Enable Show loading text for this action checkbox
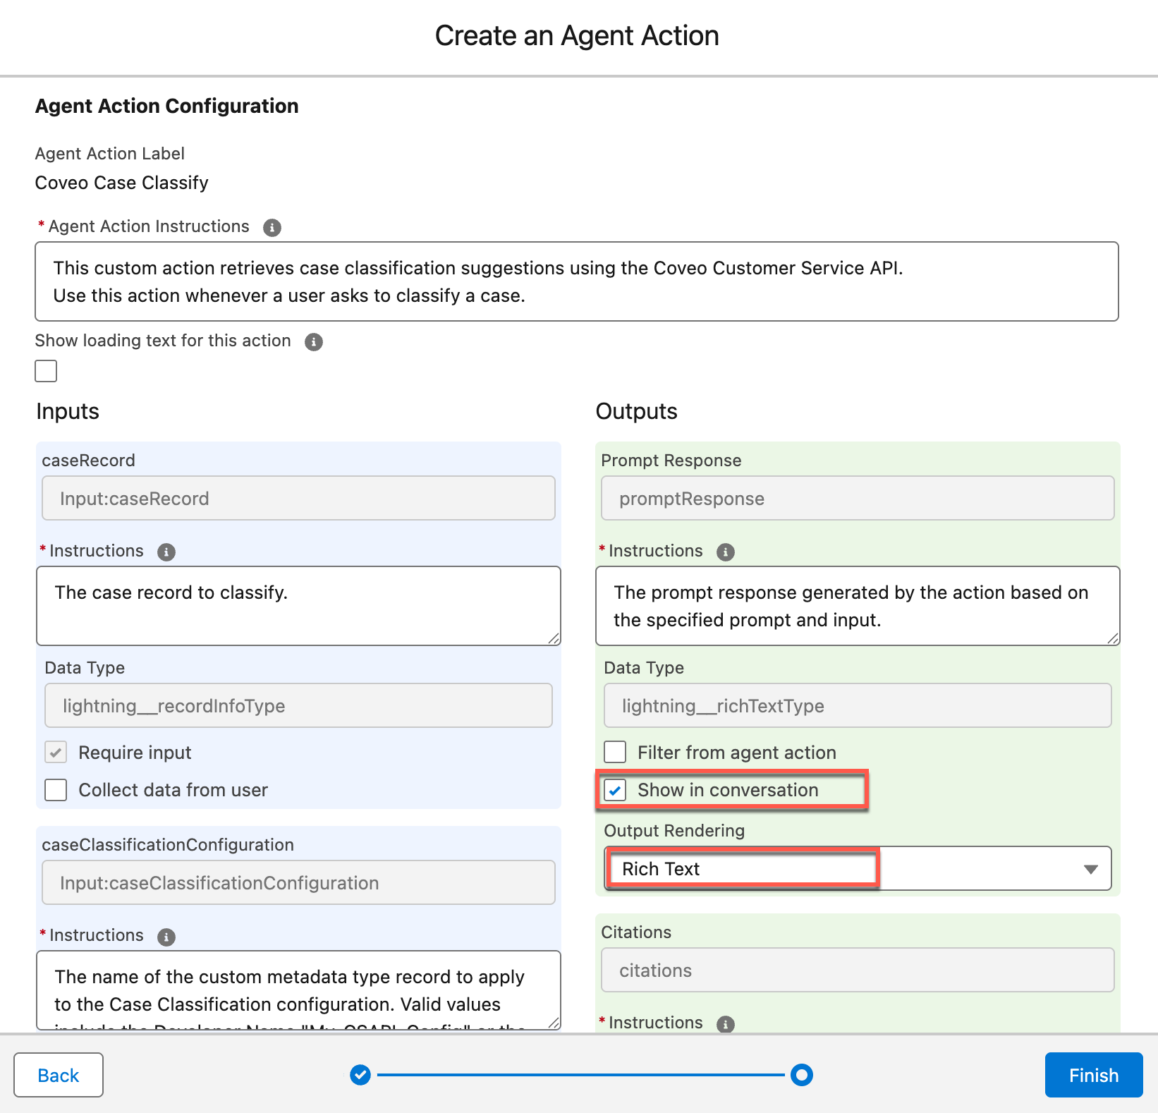 click(x=46, y=371)
